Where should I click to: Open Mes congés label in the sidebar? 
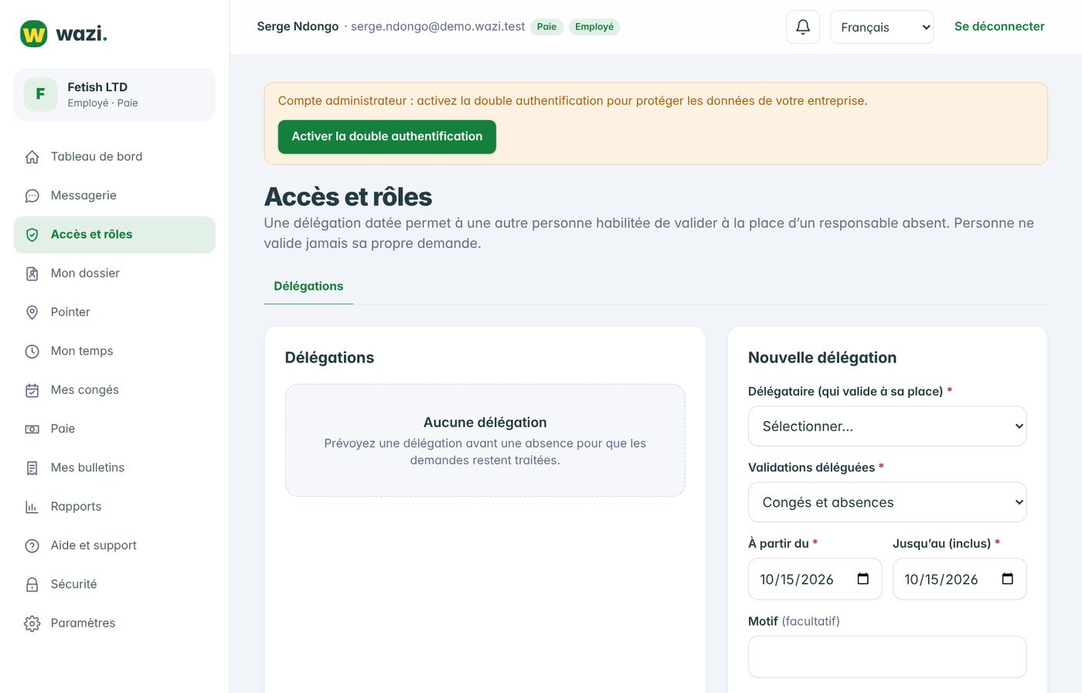pos(85,390)
